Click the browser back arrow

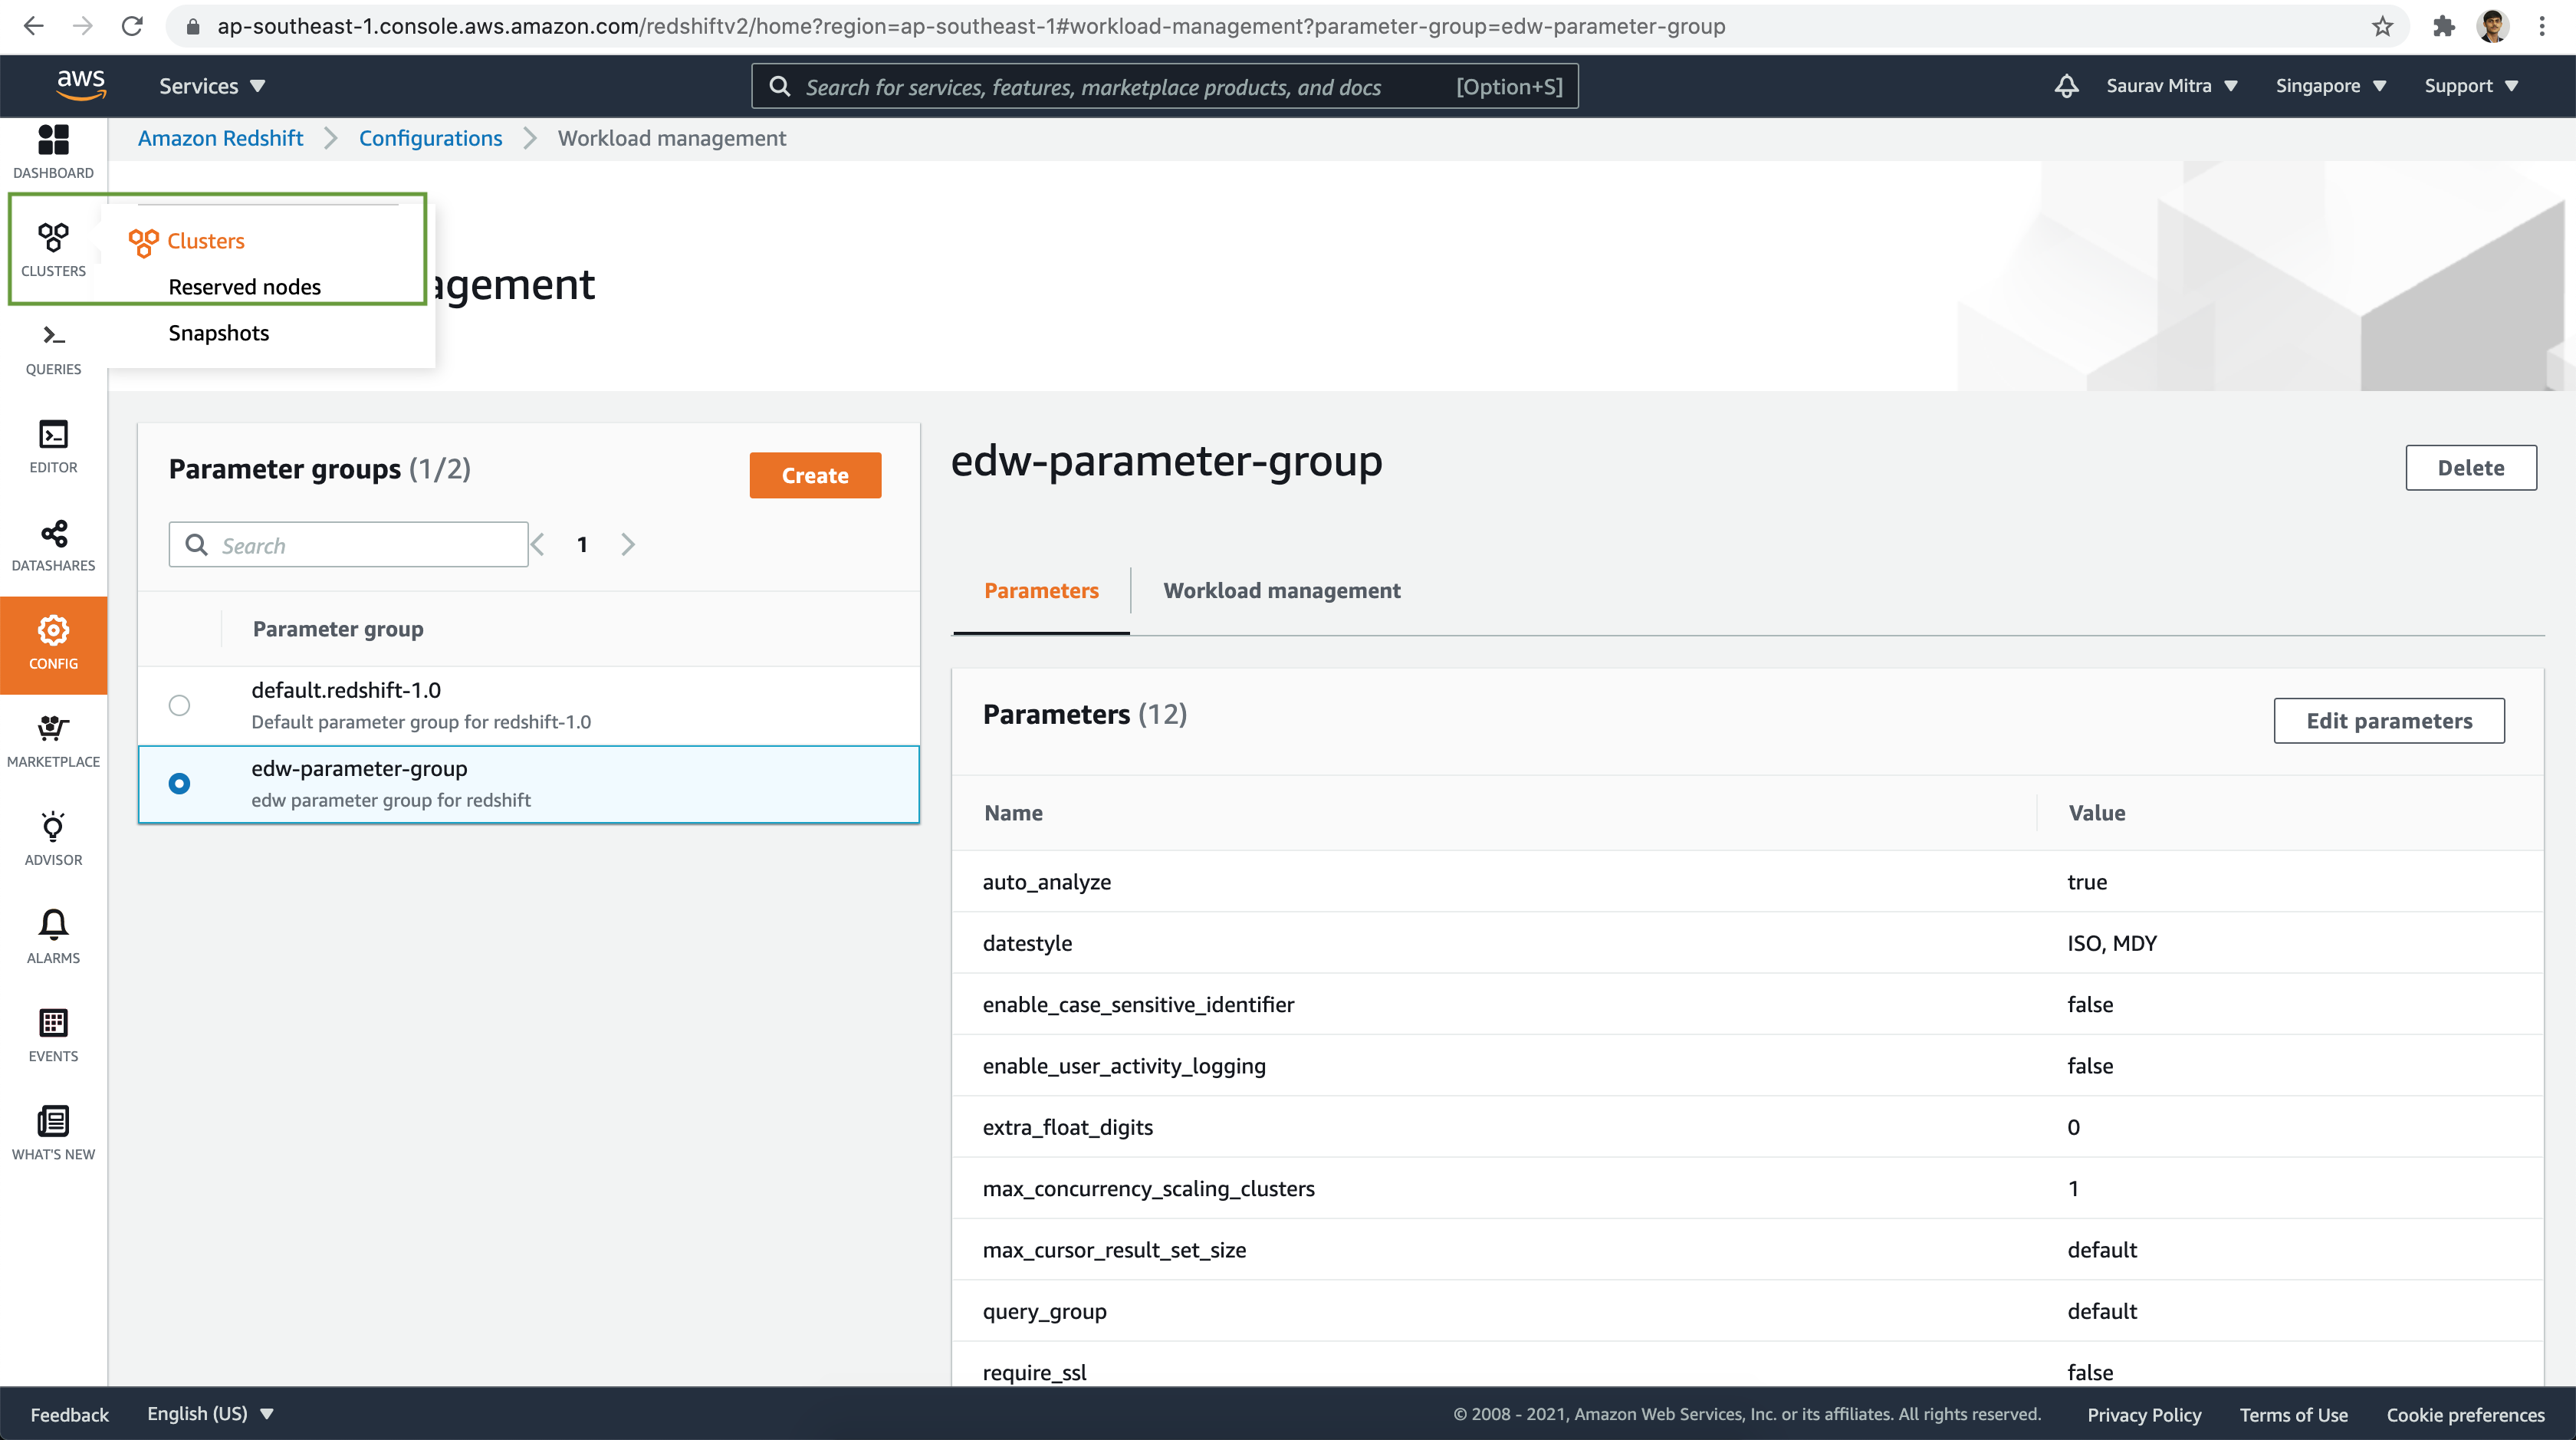33,26
